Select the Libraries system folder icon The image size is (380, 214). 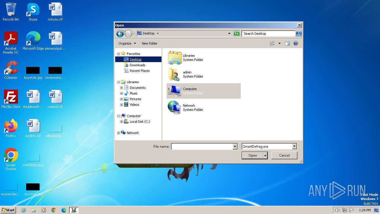(175, 58)
